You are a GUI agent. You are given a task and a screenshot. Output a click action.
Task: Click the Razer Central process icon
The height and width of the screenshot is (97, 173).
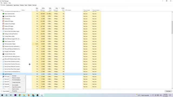pyautogui.click(x=3, y=14)
